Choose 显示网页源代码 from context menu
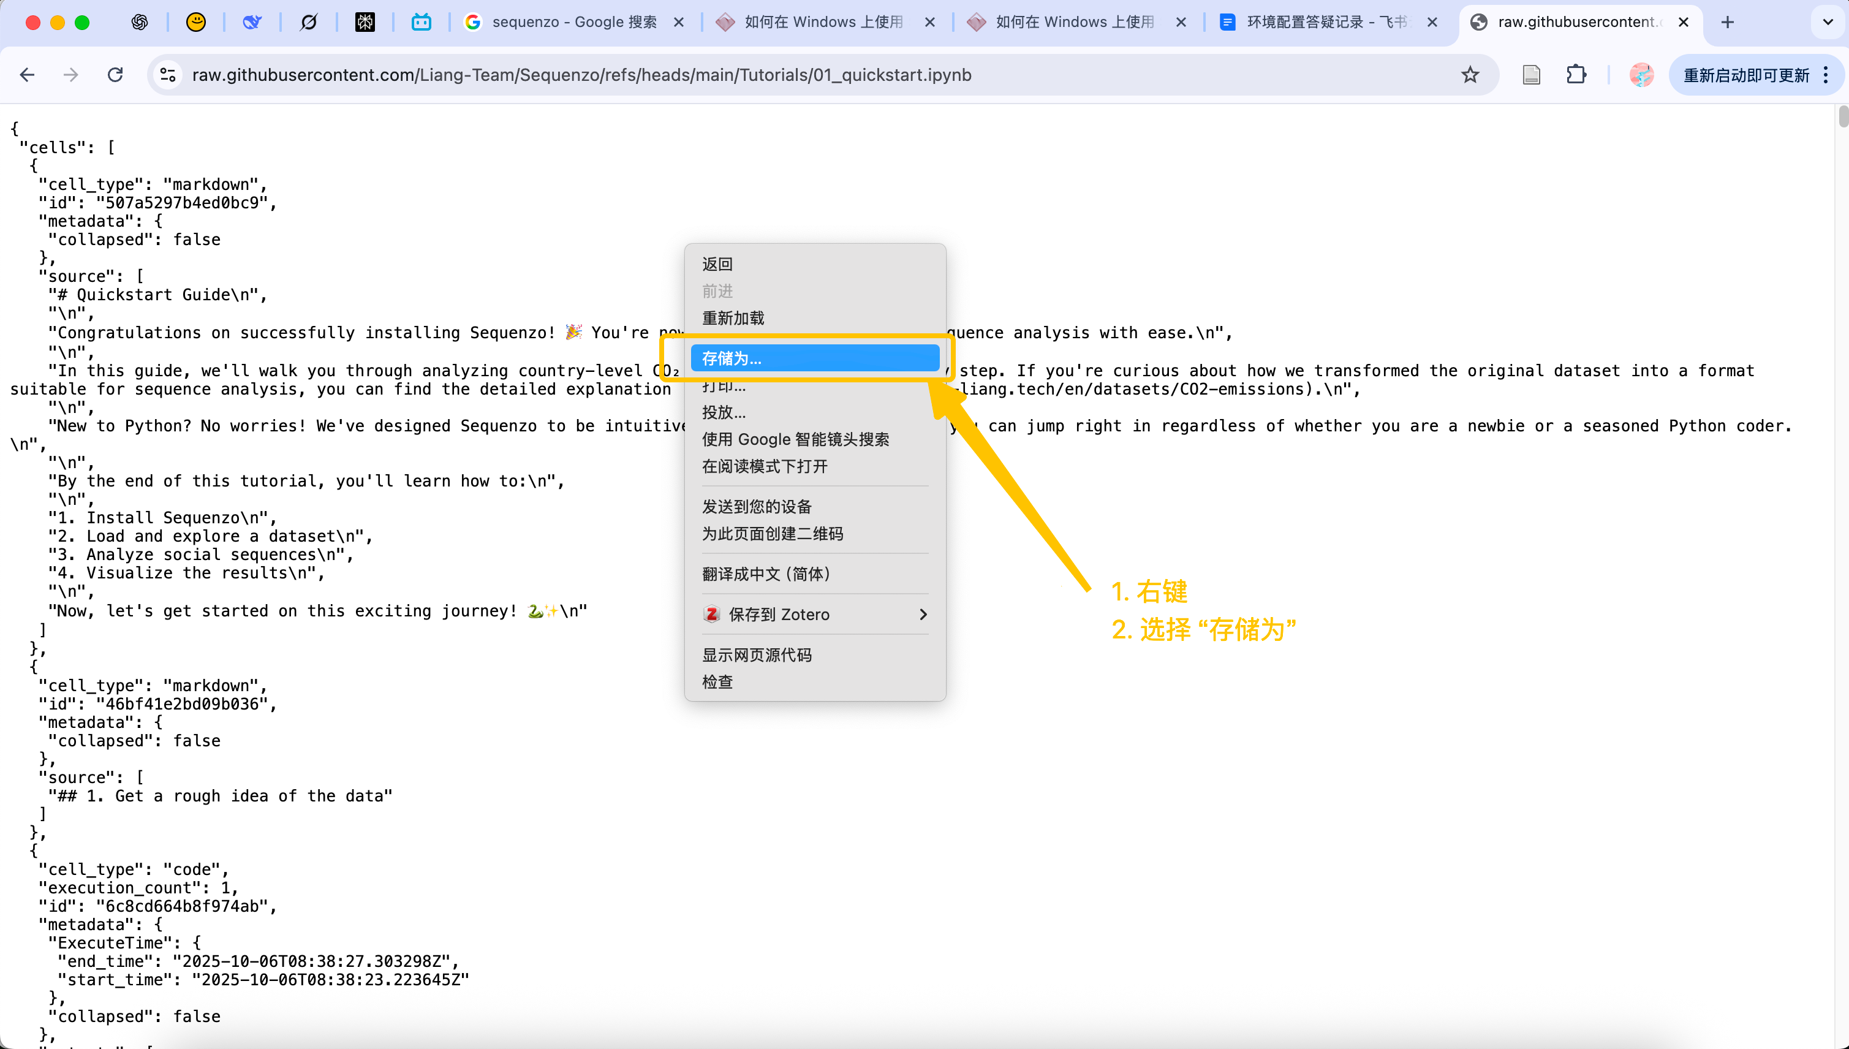The width and height of the screenshot is (1849, 1049). [757, 655]
